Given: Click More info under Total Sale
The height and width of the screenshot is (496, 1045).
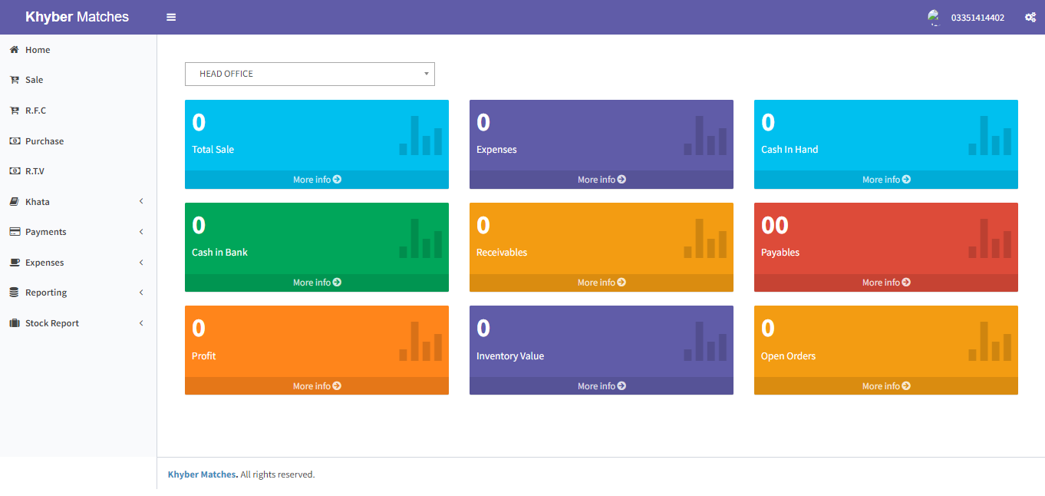Looking at the screenshot, I should point(316,180).
